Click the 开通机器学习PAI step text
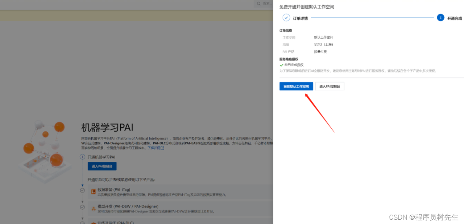464x224 pixels. point(101,157)
